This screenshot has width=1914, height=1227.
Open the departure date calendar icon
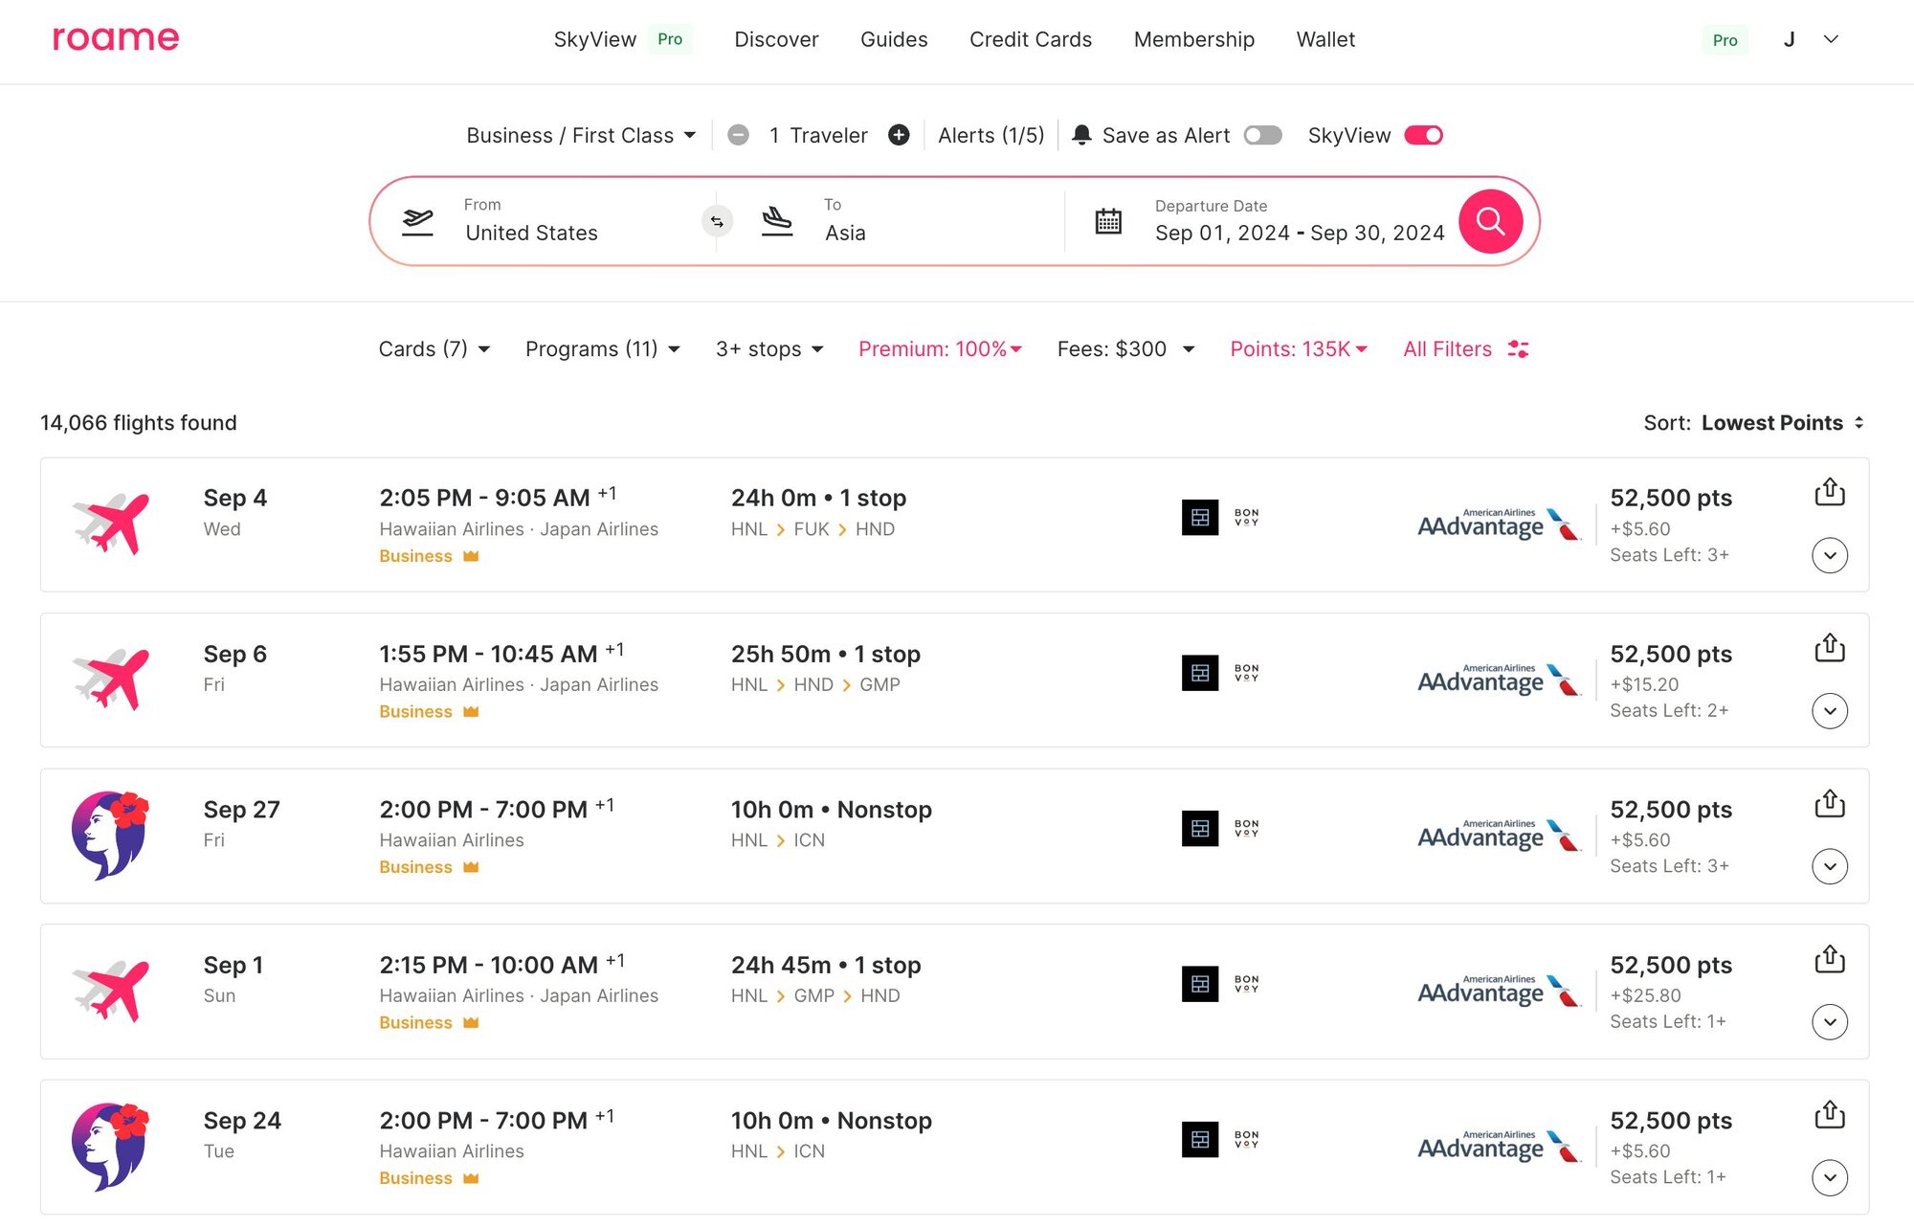point(1108,221)
